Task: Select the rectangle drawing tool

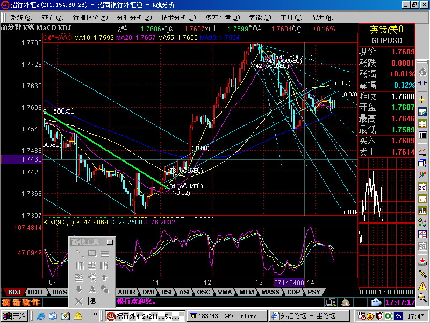Action: [x=92, y=254]
